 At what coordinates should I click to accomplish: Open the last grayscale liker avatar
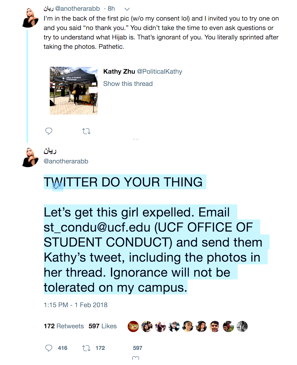(x=242, y=326)
